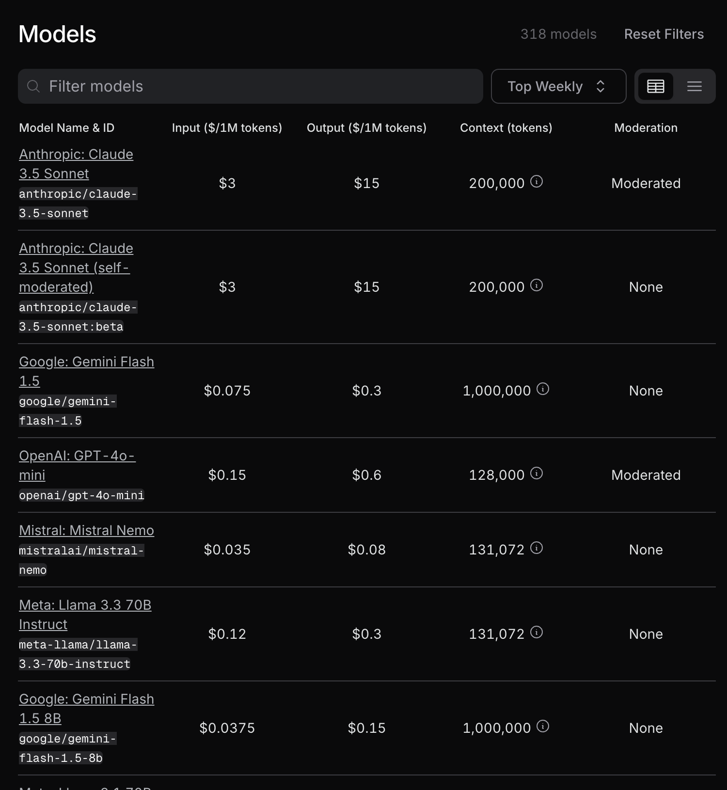This screenshot has width=727, height=790.
Task: Click the Input ($/1M tokens) column header
Action: tap(227, 128)
